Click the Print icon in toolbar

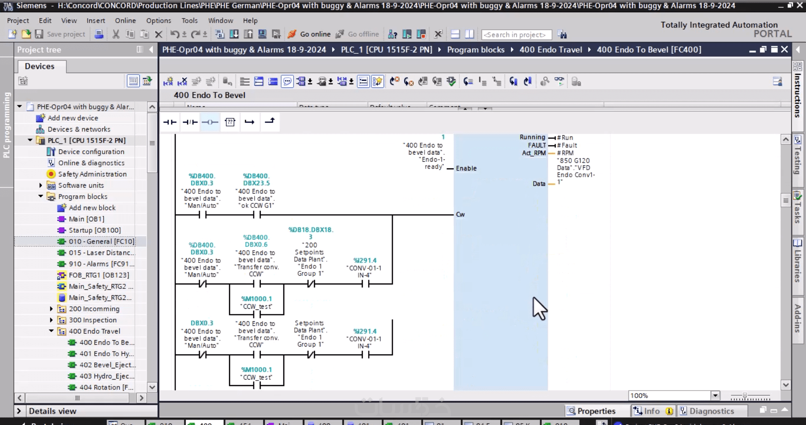coord(99,34)
